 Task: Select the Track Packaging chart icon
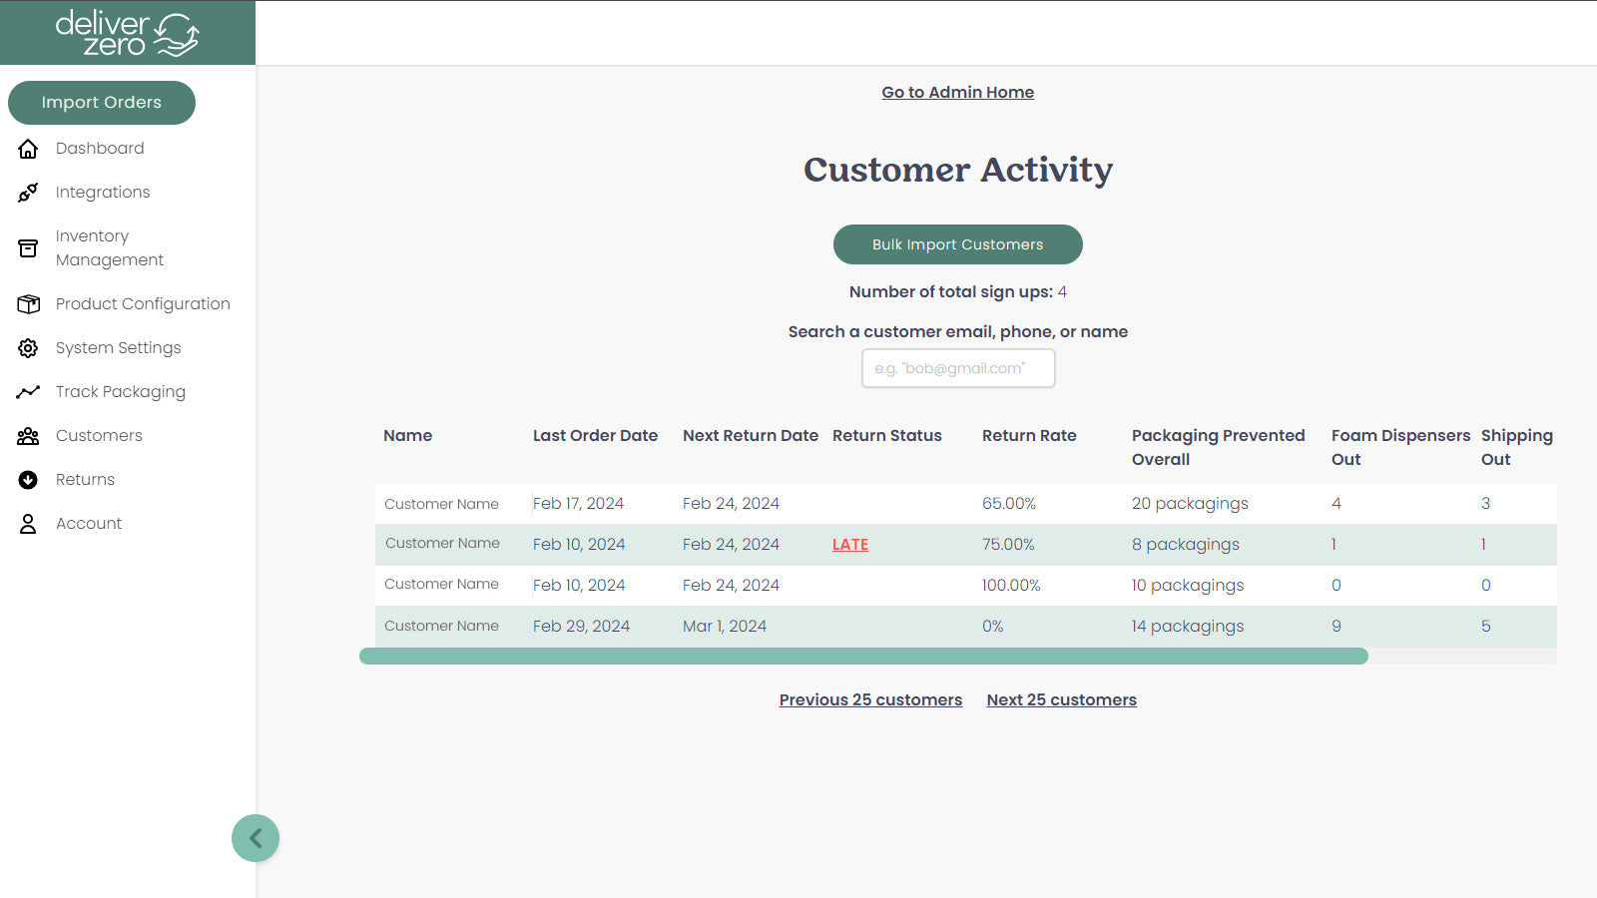pos(28,391)
